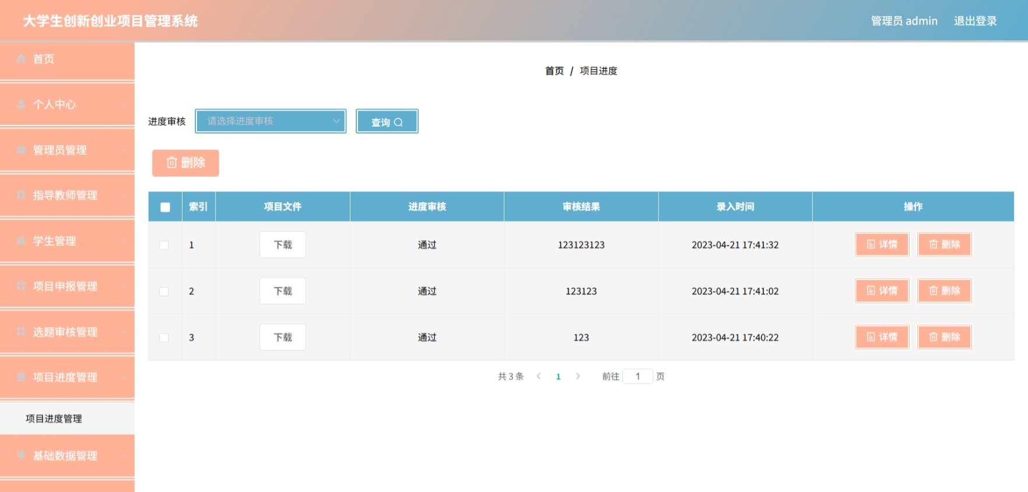This screenshot has width=1028, height=492.
Task: Click timestamp 2023-04-21 17:40:22
Action: 735,338
